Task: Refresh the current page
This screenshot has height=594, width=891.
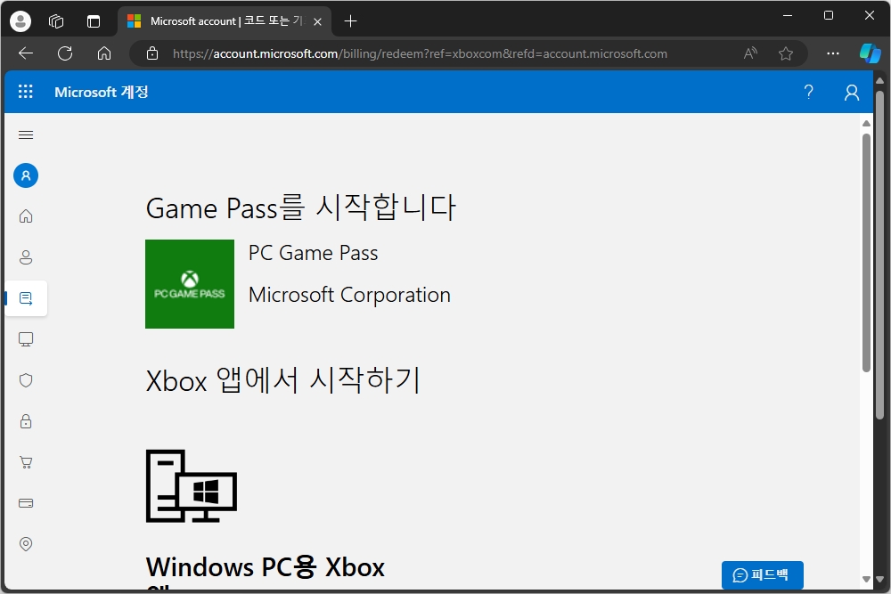Action: 65,53
